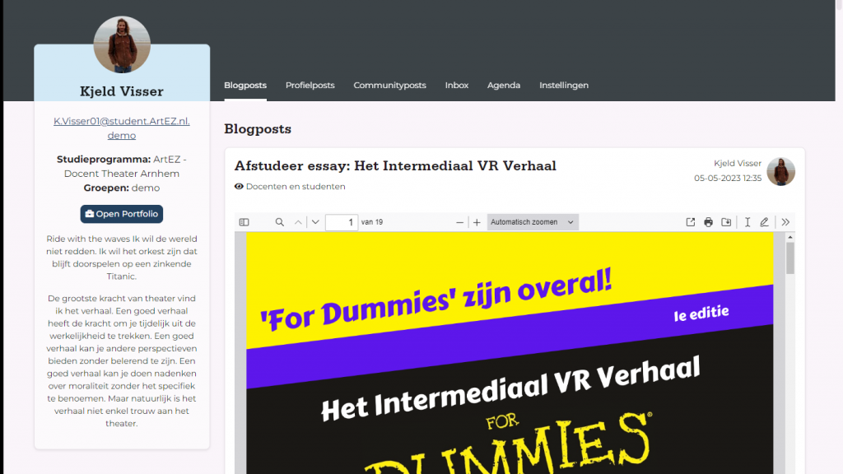Download the PDF file
The width and height of the screenshot is (843, 474).
[726, 222]
